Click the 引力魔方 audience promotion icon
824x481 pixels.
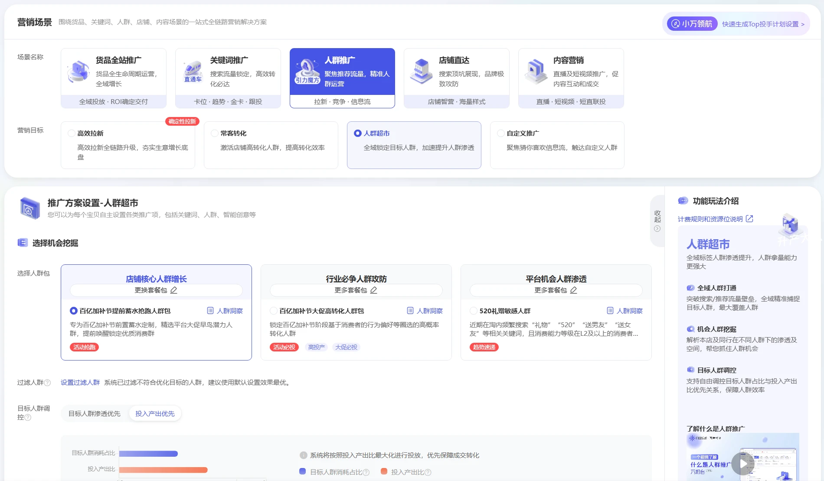(307, 71)
